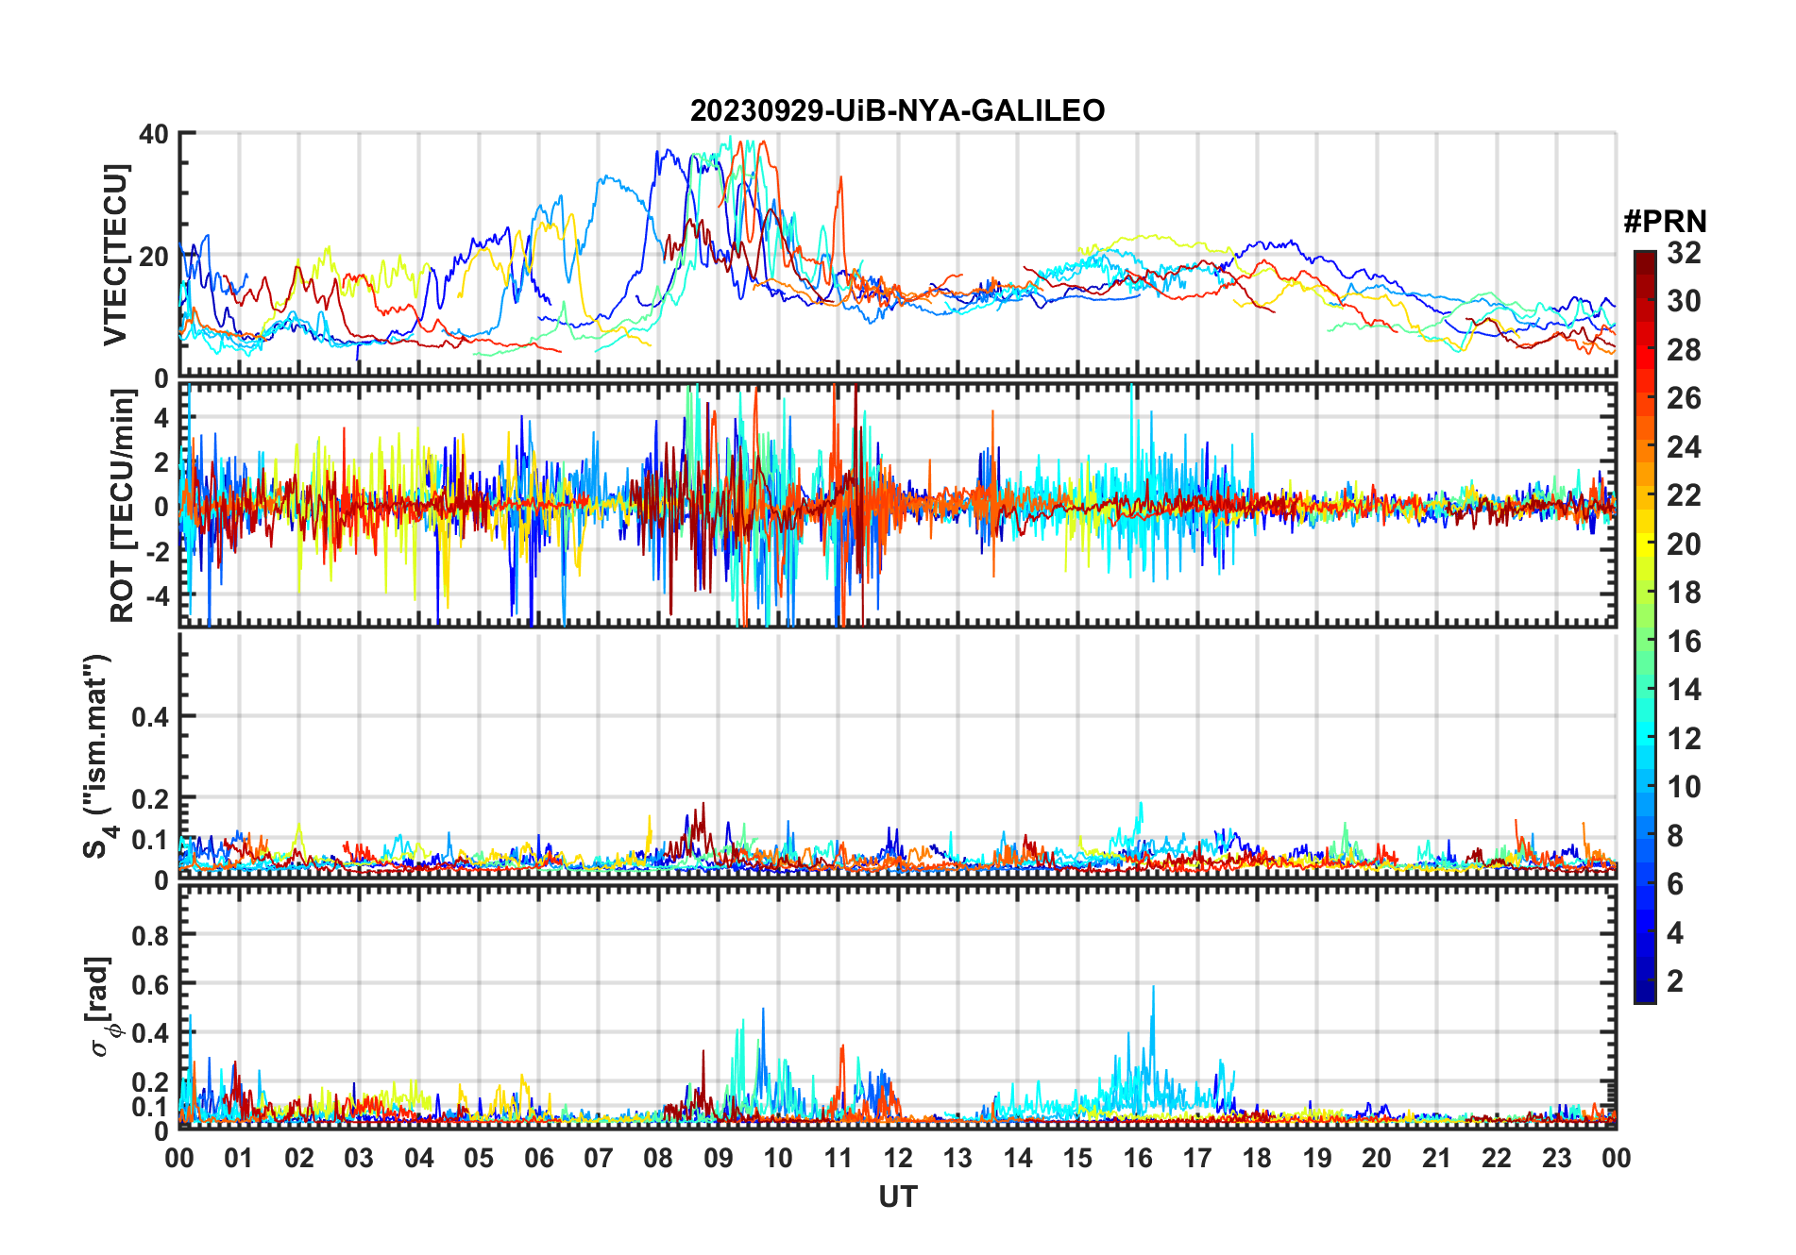Click the UT x-axis label
The height and width of the screenshot is (1255, 1796).
click(x=897, y=1196)
